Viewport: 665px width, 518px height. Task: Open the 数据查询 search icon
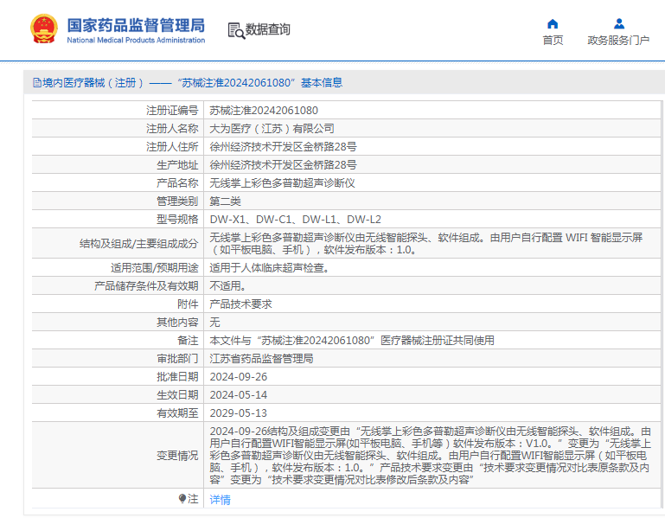coord(236,30)
